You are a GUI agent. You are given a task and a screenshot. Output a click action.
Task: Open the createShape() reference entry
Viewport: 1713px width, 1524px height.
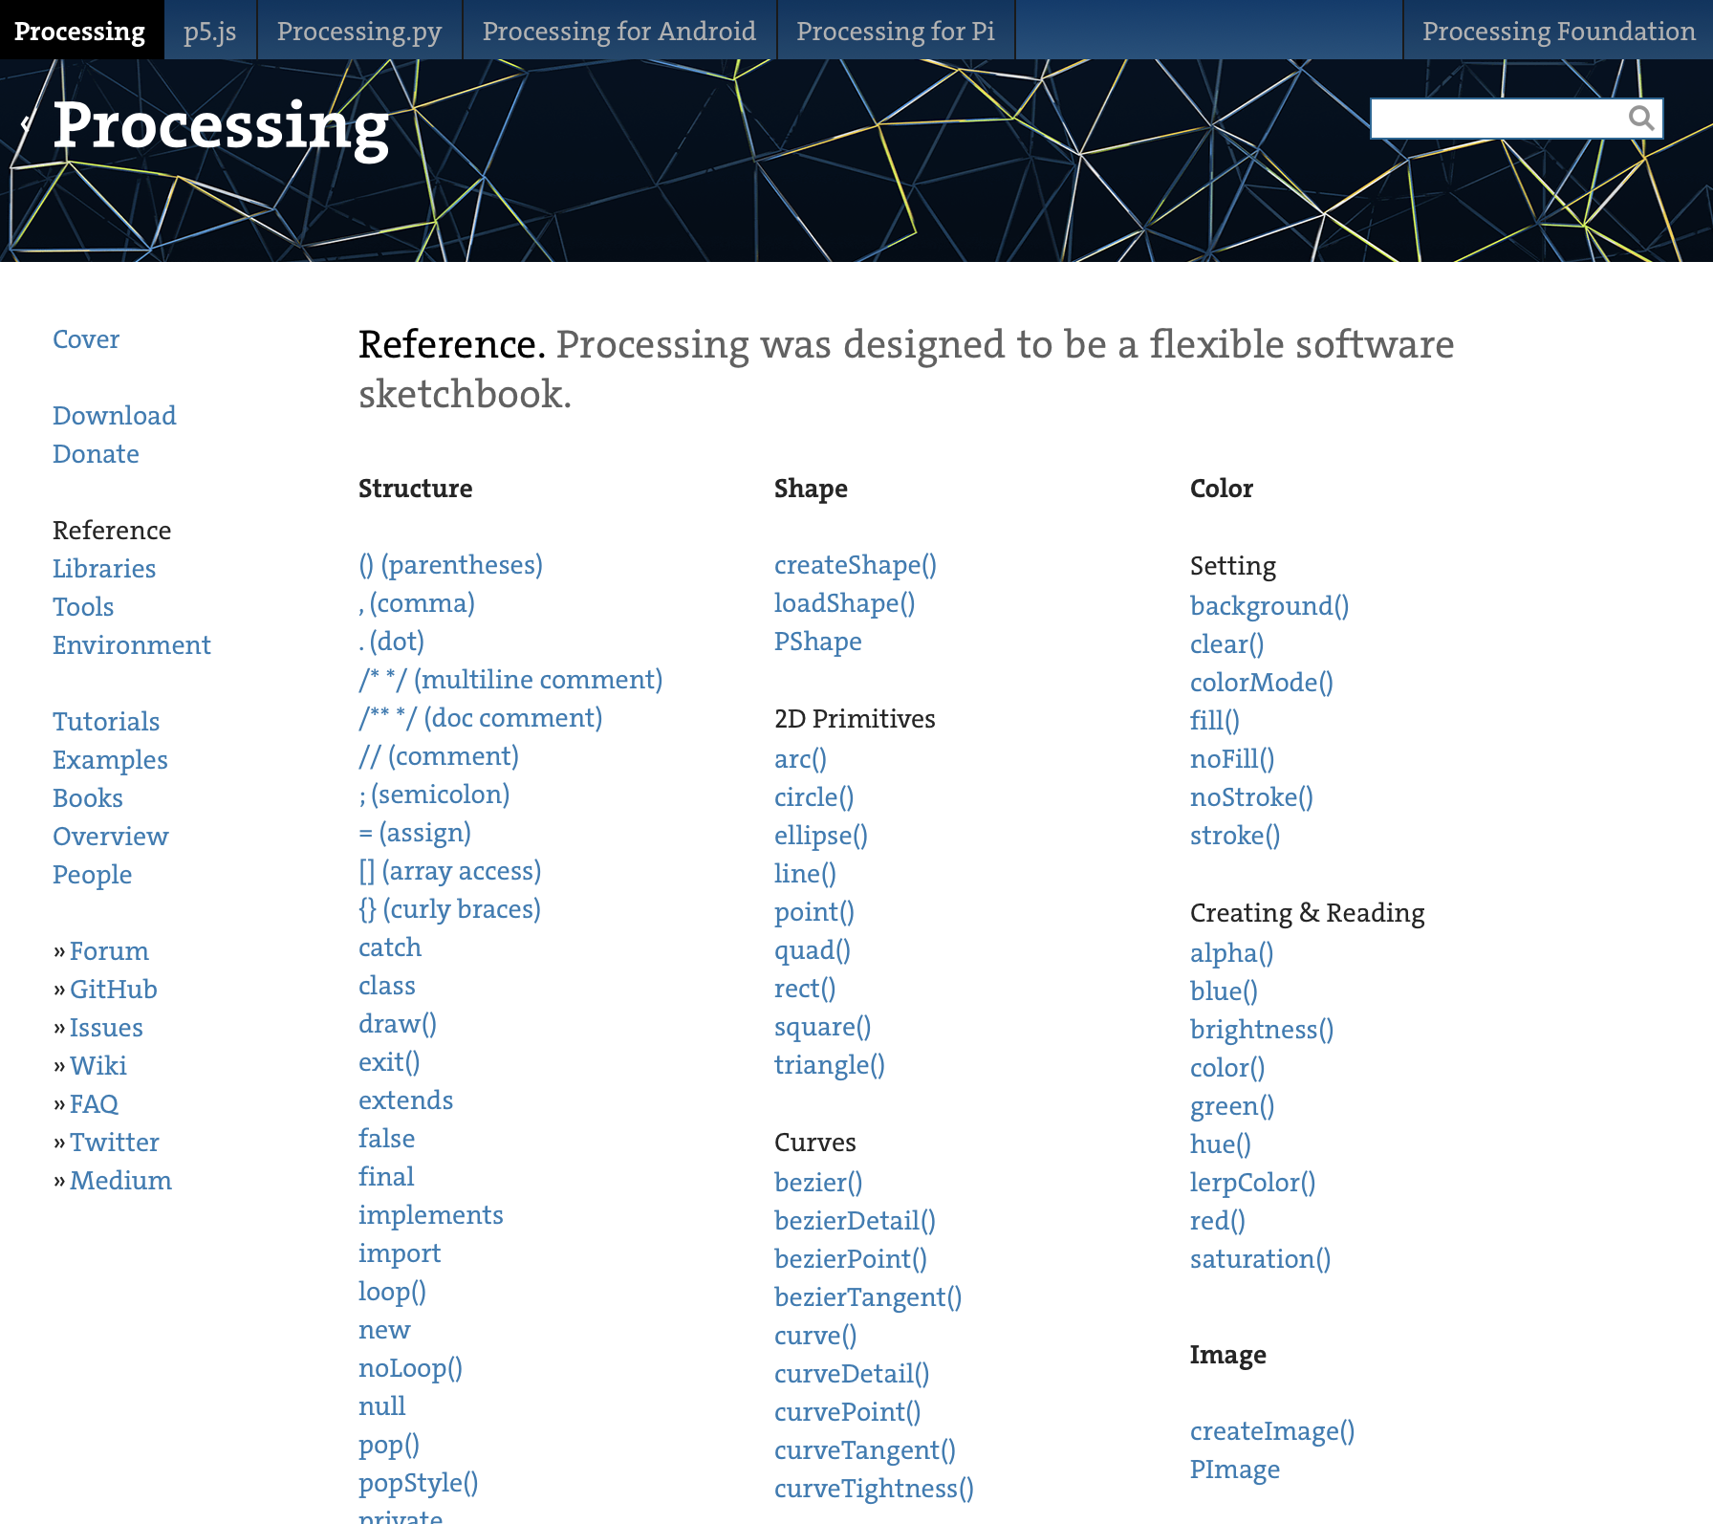855,565
